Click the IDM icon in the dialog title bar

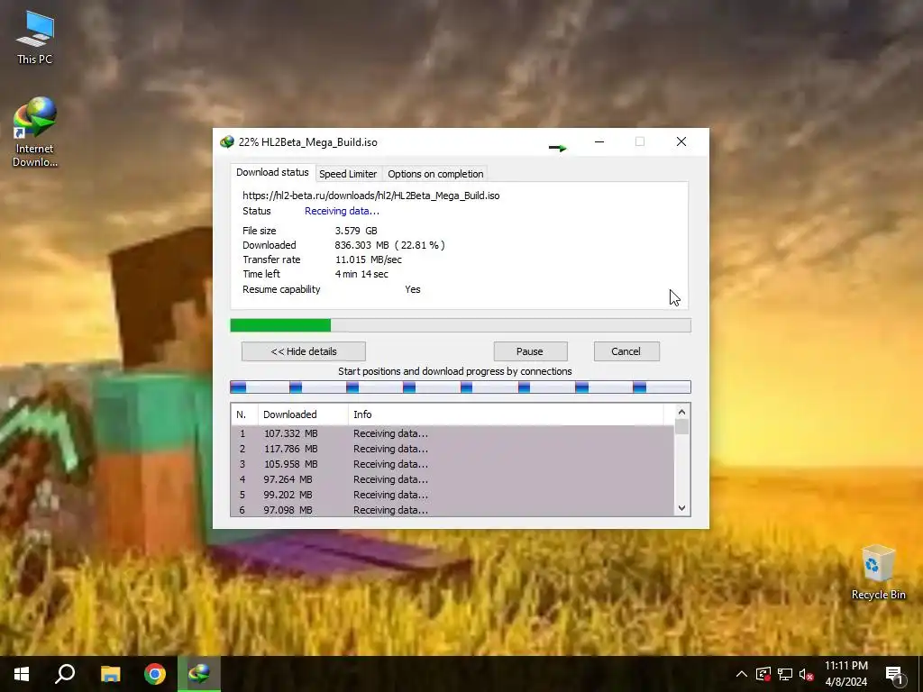226,141
